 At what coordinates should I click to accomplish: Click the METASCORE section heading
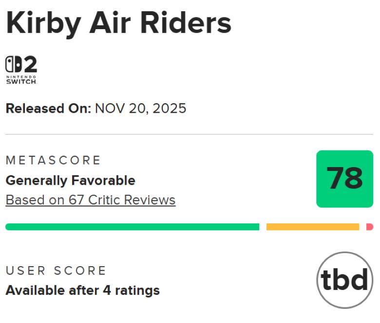tap(53, 160)
